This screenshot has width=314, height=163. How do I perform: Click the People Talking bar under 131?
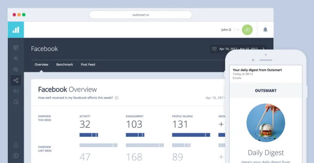pyautogui.click(x=191, y=135)
